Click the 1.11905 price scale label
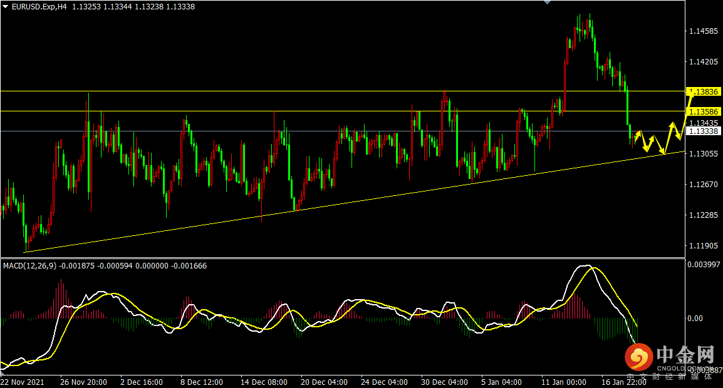 704,246
